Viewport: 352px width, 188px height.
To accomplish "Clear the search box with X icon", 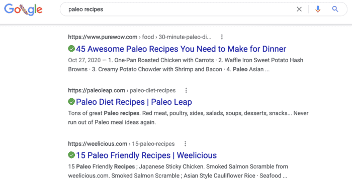I will (x=299, y=9).
